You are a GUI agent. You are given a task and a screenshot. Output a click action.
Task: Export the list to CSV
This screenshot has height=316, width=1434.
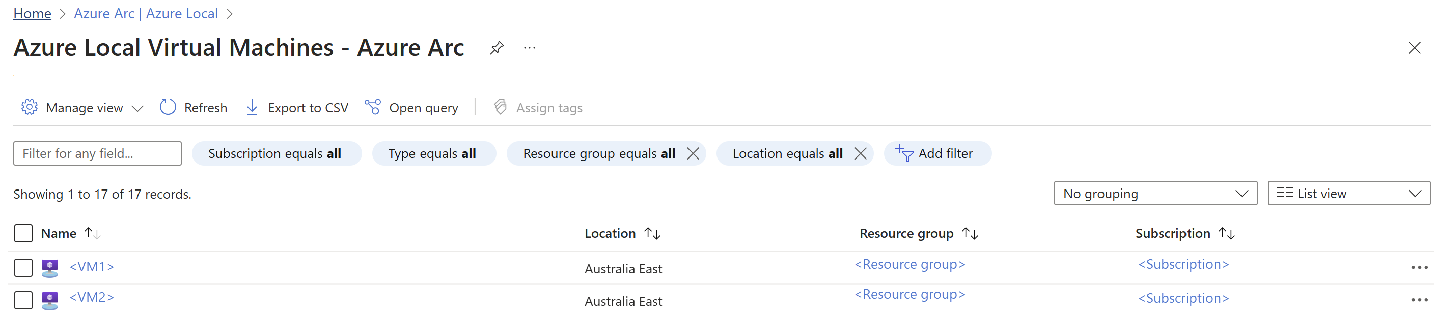(297, 108)
